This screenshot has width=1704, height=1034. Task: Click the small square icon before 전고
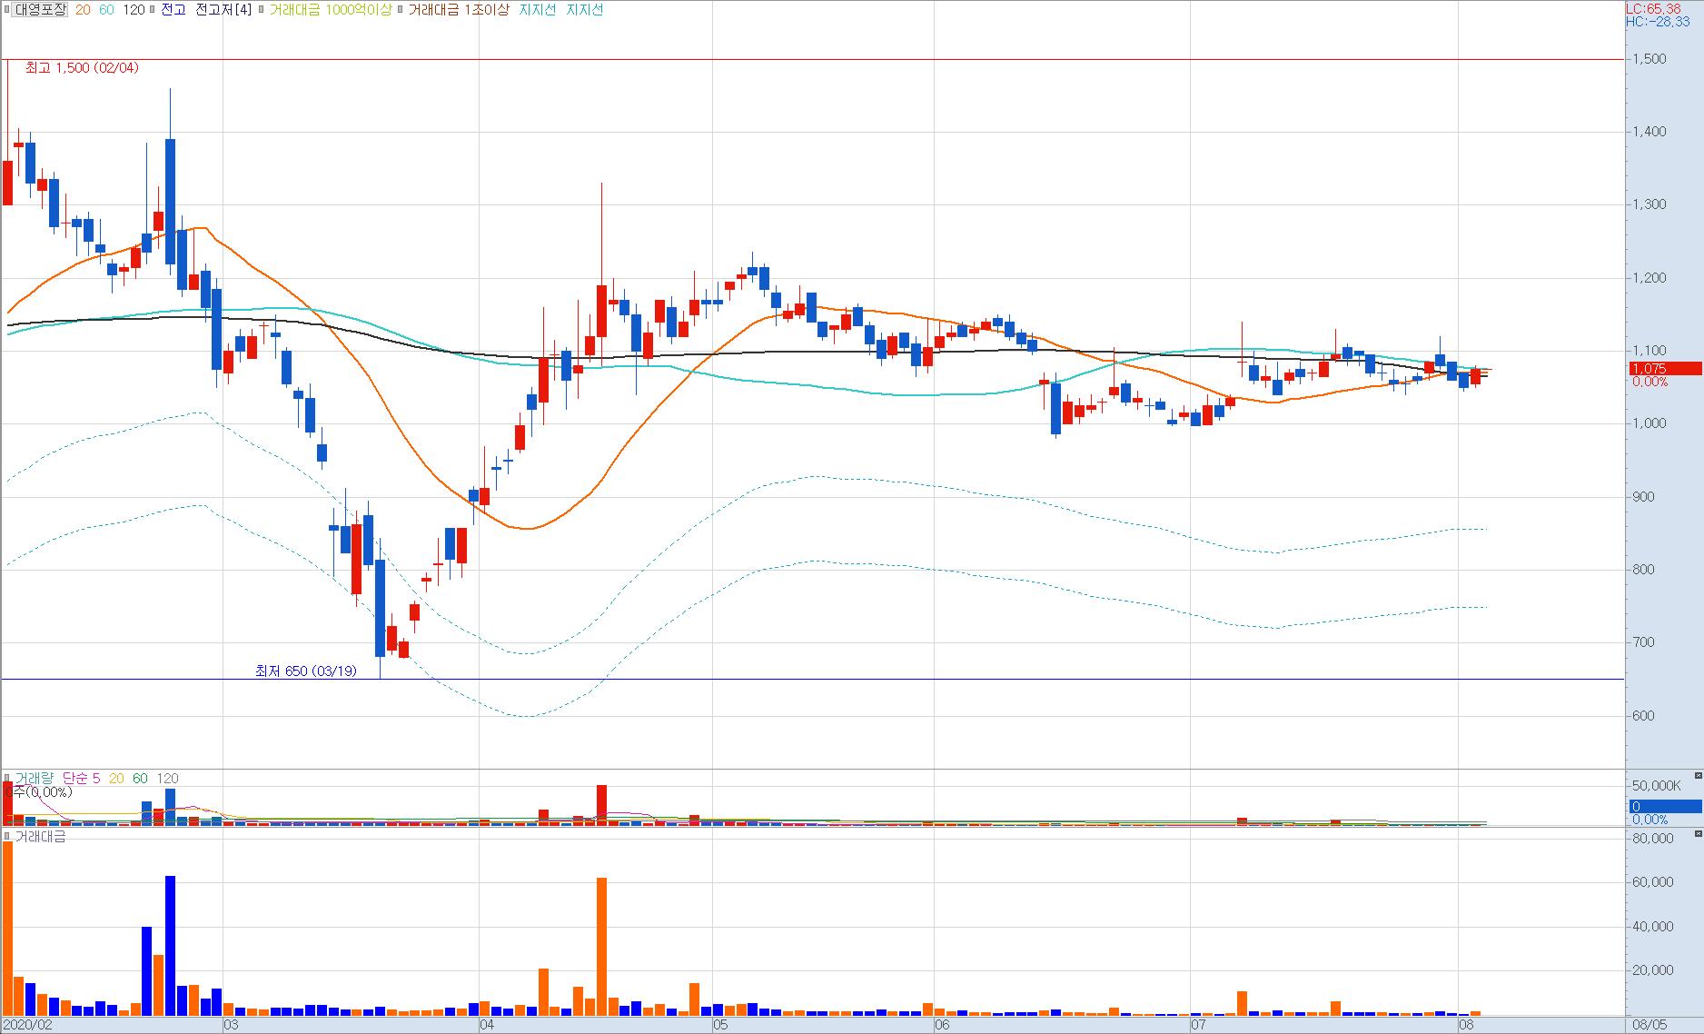point(154,10)
